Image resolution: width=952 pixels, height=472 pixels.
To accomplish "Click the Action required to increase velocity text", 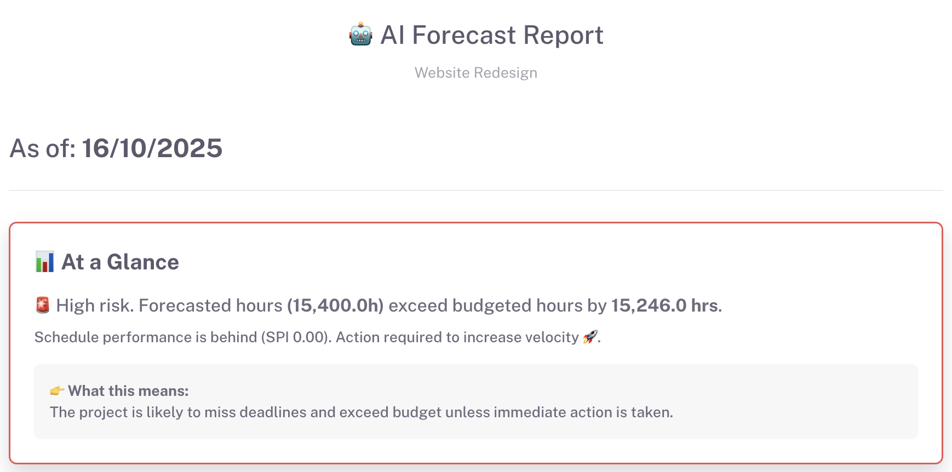I will [457, 337].
